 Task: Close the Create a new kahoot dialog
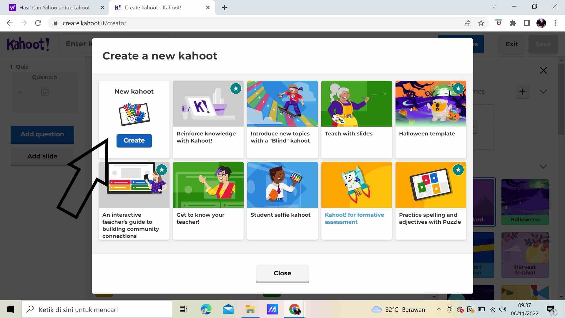tap(282, 273)
